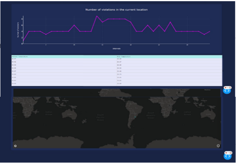Select the teal location marker in South America
Screen dimensions: 236x164
pos(135,117)
